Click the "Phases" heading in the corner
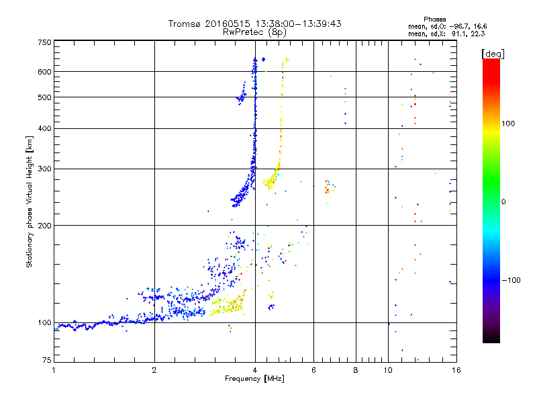Viewport: 537px width, 403px height. click(x=434, y=19)
